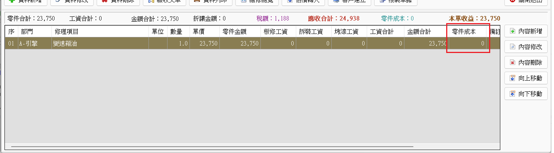
Task: Click the quantity cell showing 1.0
Action: click(x=178, y=44)
